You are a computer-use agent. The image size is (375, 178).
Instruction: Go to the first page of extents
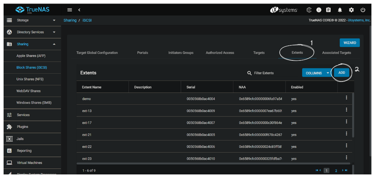(x=317, y=170)
